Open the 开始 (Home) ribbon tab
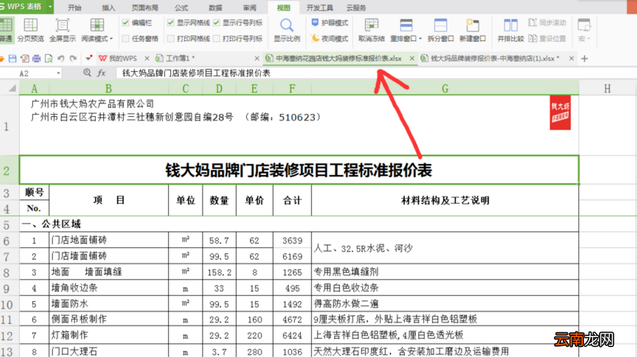The width and height of the screenshot is (637, 357). 75,7
